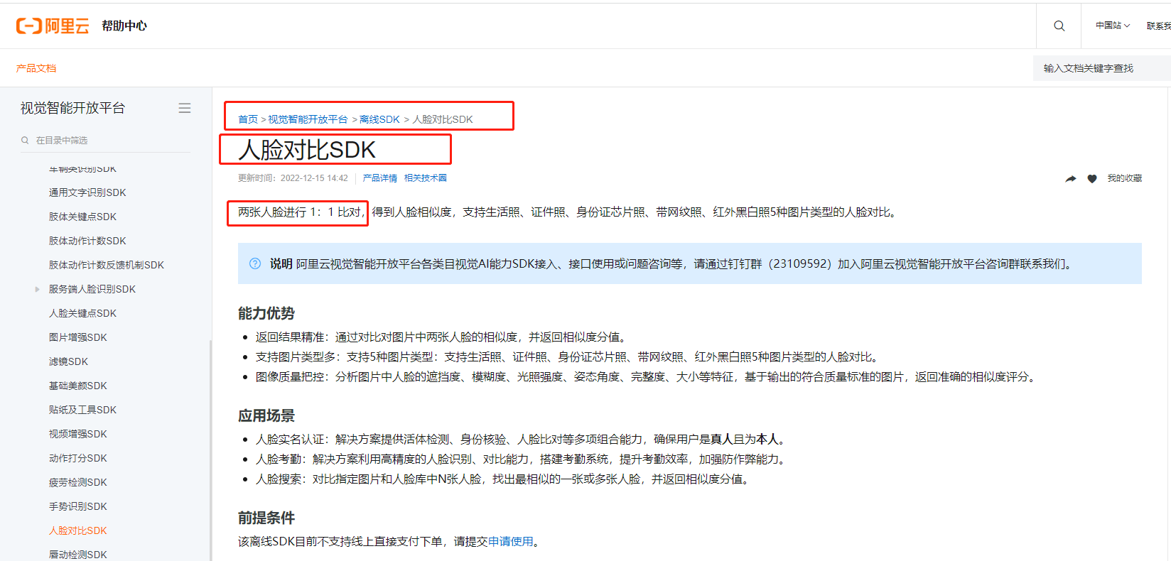Select 视频增强SDK in the sidebar
The image size is (1171, 561).
click(x=78, y=434)
